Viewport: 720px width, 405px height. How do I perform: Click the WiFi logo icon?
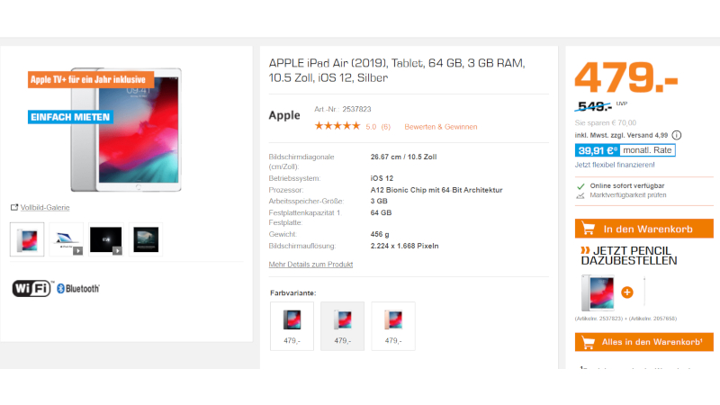point(32,288)
